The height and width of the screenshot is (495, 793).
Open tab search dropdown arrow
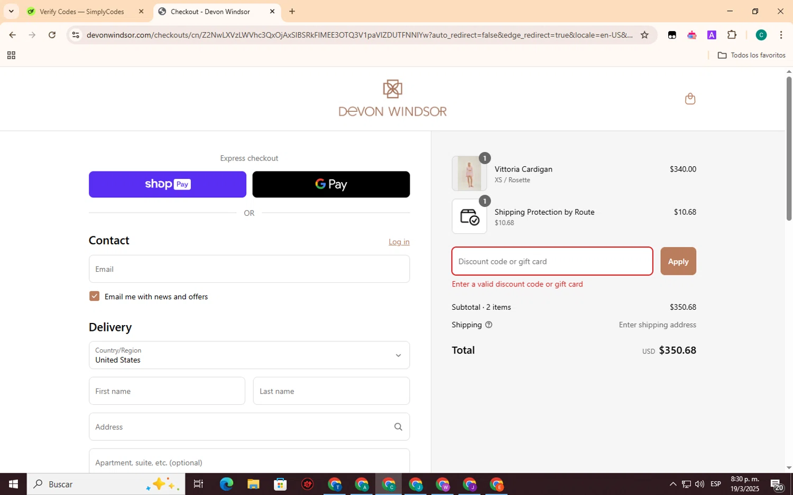pyautogui.click(x=11, y=11)
